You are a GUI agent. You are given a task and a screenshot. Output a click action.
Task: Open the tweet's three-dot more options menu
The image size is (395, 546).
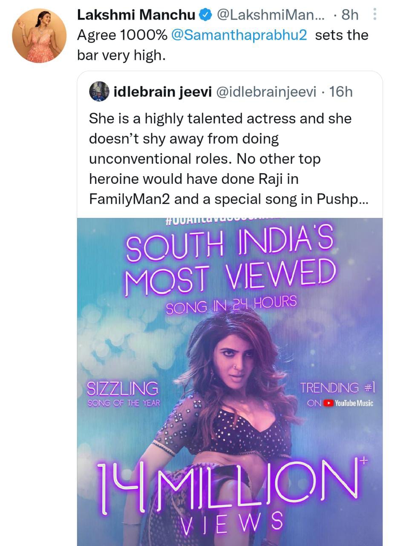(x=375, y=15)
